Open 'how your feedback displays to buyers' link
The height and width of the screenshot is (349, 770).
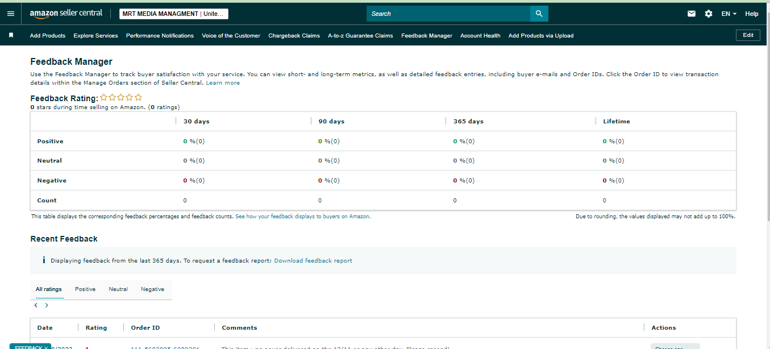303,217
